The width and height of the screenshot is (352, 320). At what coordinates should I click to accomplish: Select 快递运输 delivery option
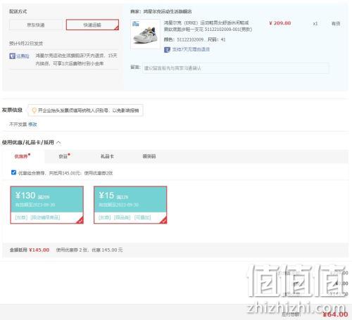92,25
